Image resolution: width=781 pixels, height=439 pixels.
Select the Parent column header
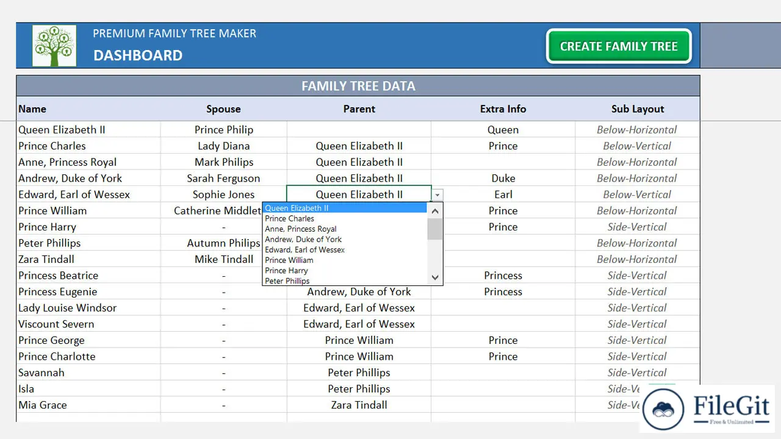[x=359, y=109]
